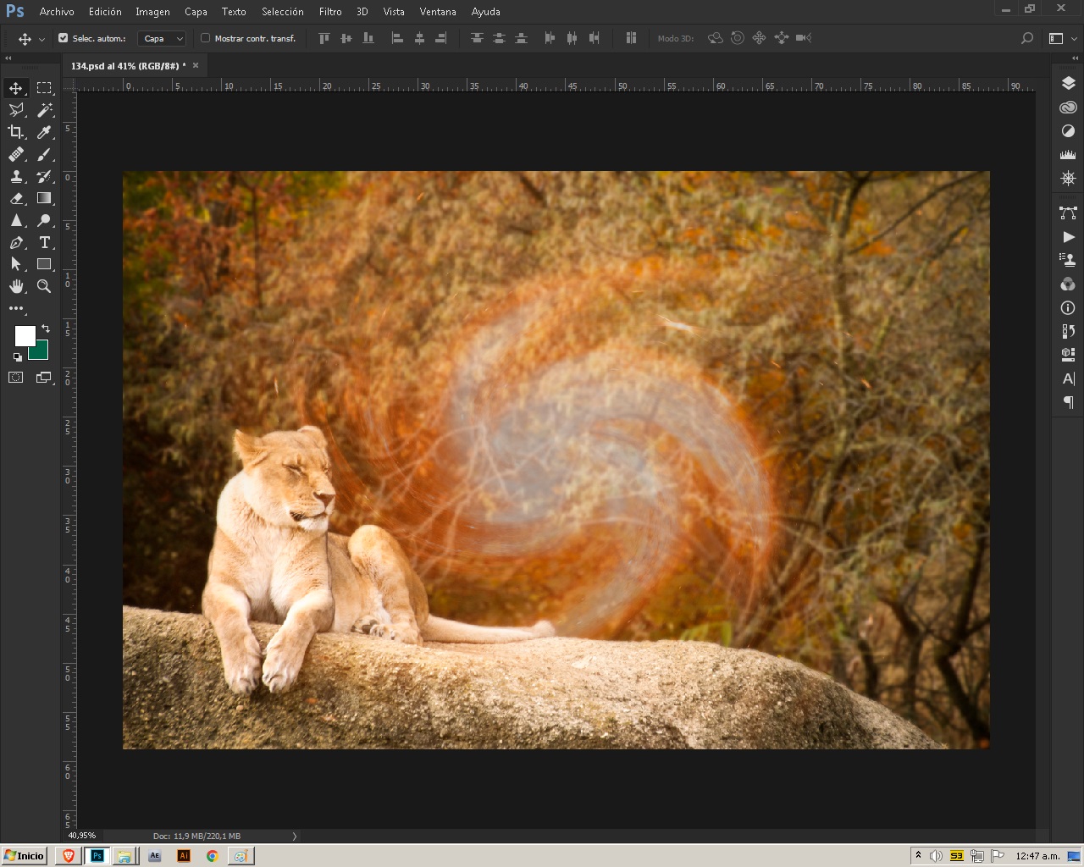Click the zoom percentage field 40,95%
Screen dimensions: 1084x867
point(82,836)
